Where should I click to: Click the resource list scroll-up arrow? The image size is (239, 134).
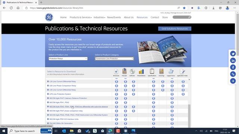click(189, 80)
